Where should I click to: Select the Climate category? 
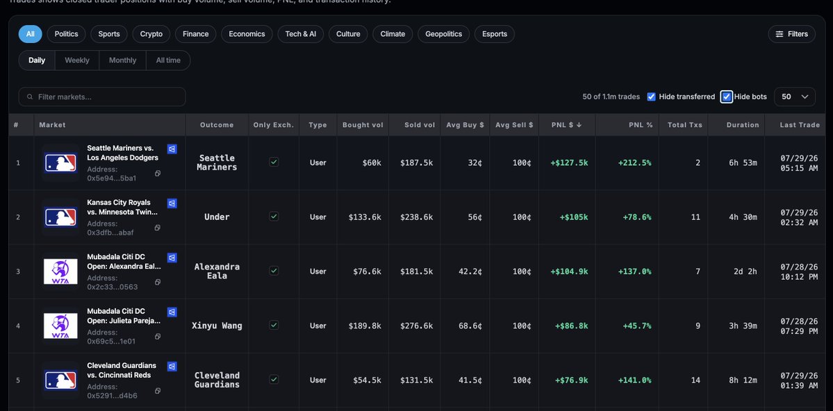(x=393, y=34)
